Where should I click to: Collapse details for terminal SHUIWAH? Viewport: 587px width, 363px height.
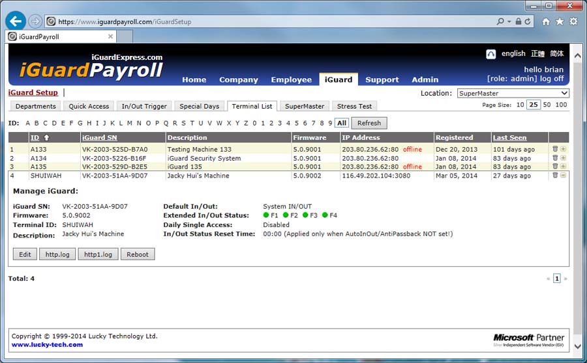click(563, 175)
